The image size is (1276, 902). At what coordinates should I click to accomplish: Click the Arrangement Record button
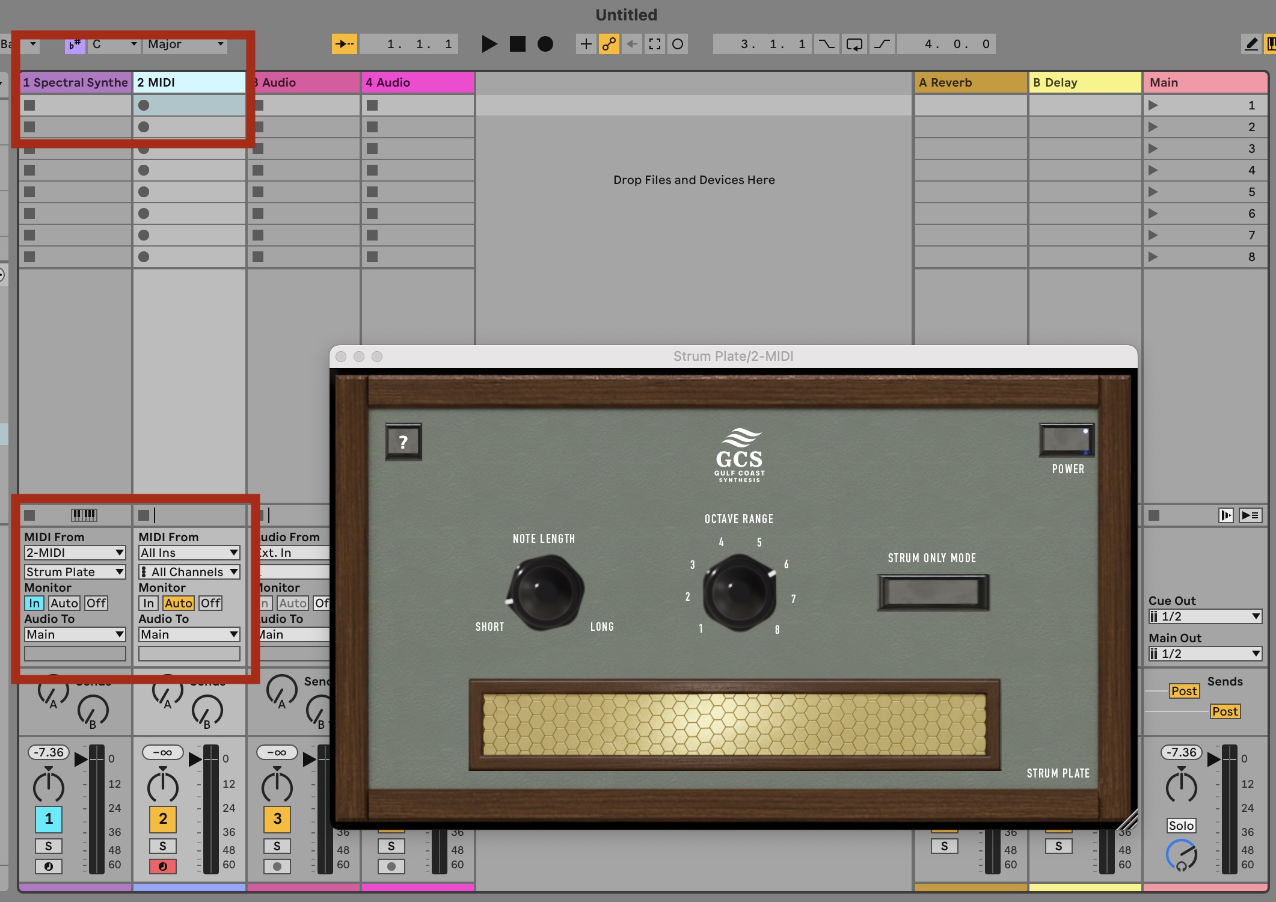click(545, 43)
